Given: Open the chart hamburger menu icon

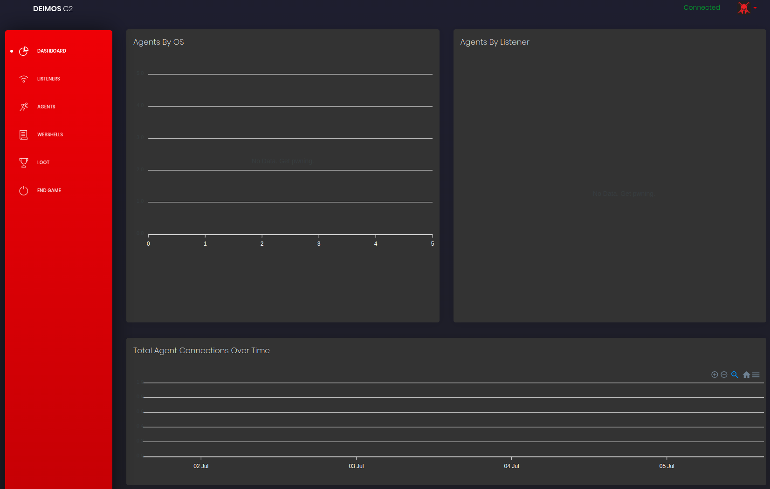Looking at the screenshot, I should tap(756, 375).
